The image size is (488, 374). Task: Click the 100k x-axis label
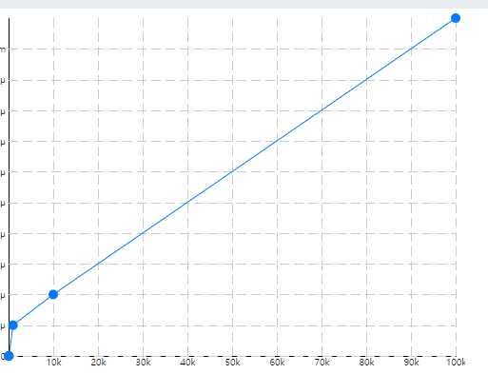pos(456,363)
